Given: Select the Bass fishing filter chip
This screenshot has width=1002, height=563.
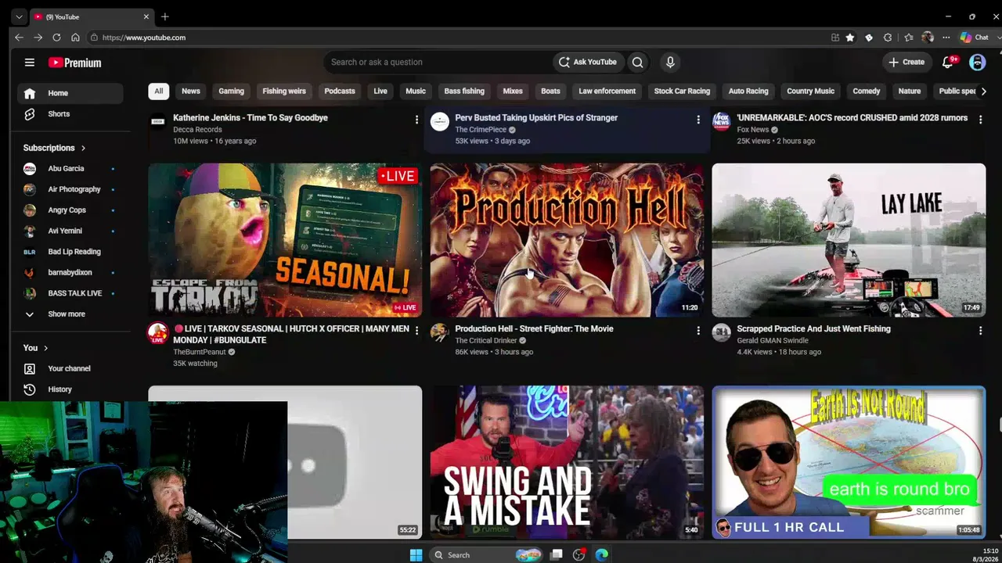Looking at the screenshot, I should [464, 91].
